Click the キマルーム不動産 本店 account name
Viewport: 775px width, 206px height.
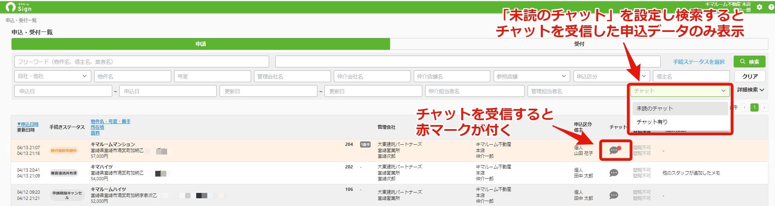coord(727,4)
